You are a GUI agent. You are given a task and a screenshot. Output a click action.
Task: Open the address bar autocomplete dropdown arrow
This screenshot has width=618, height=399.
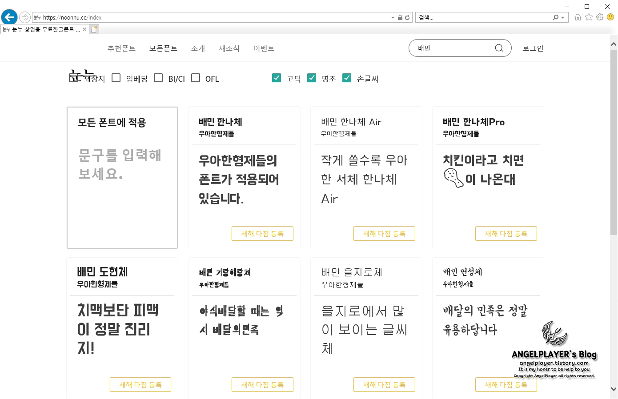coord(393,18)
